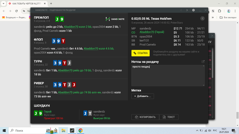Click Abaddon70 name in preflop action
The height and width of the screenshot is (134, 239).
pyautogui.click(x=71, y=27)
